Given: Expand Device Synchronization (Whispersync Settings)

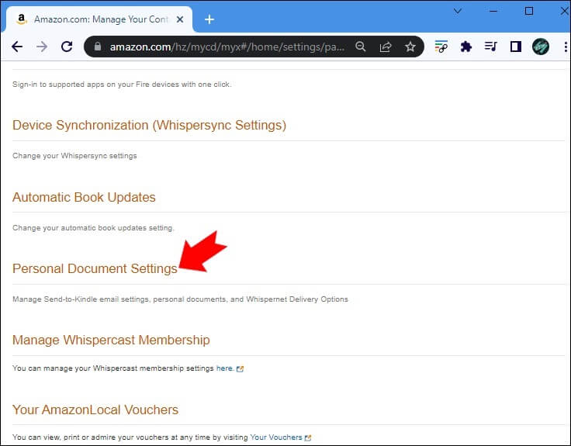Looking at the screenshot, I should (149, 125).
